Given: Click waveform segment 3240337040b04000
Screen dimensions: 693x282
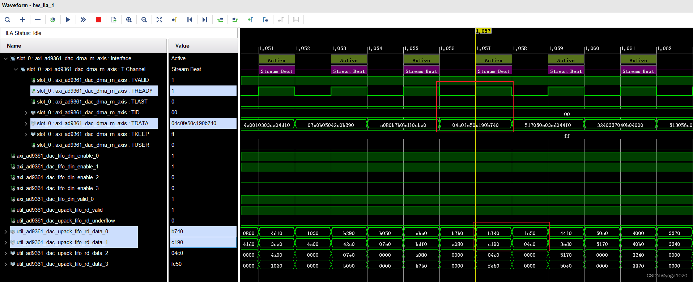Looking at the screenshot, I should (x=620, y=125).
